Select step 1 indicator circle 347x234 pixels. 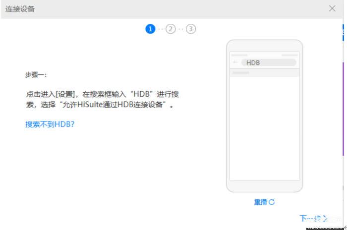150,29
